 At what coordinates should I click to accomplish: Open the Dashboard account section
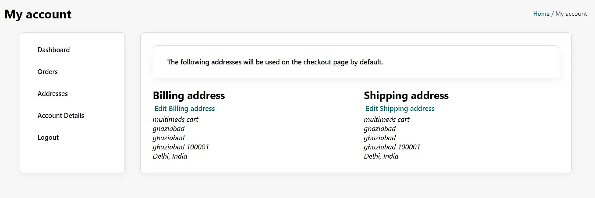coord(53,50)
